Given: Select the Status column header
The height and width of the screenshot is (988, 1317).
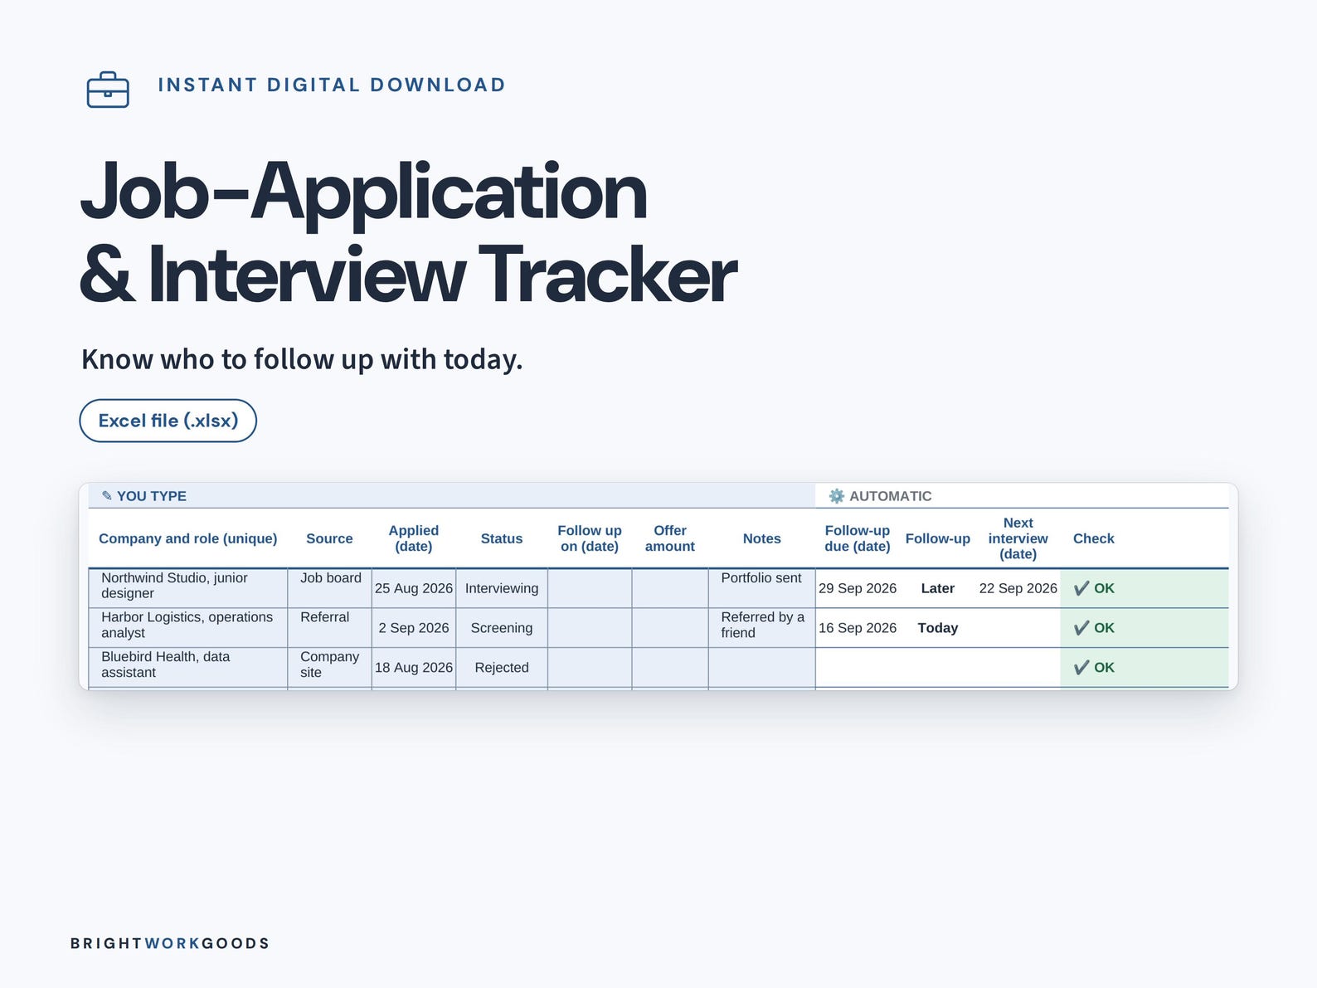Looking at the screenshot, I should tap(502, 538).
